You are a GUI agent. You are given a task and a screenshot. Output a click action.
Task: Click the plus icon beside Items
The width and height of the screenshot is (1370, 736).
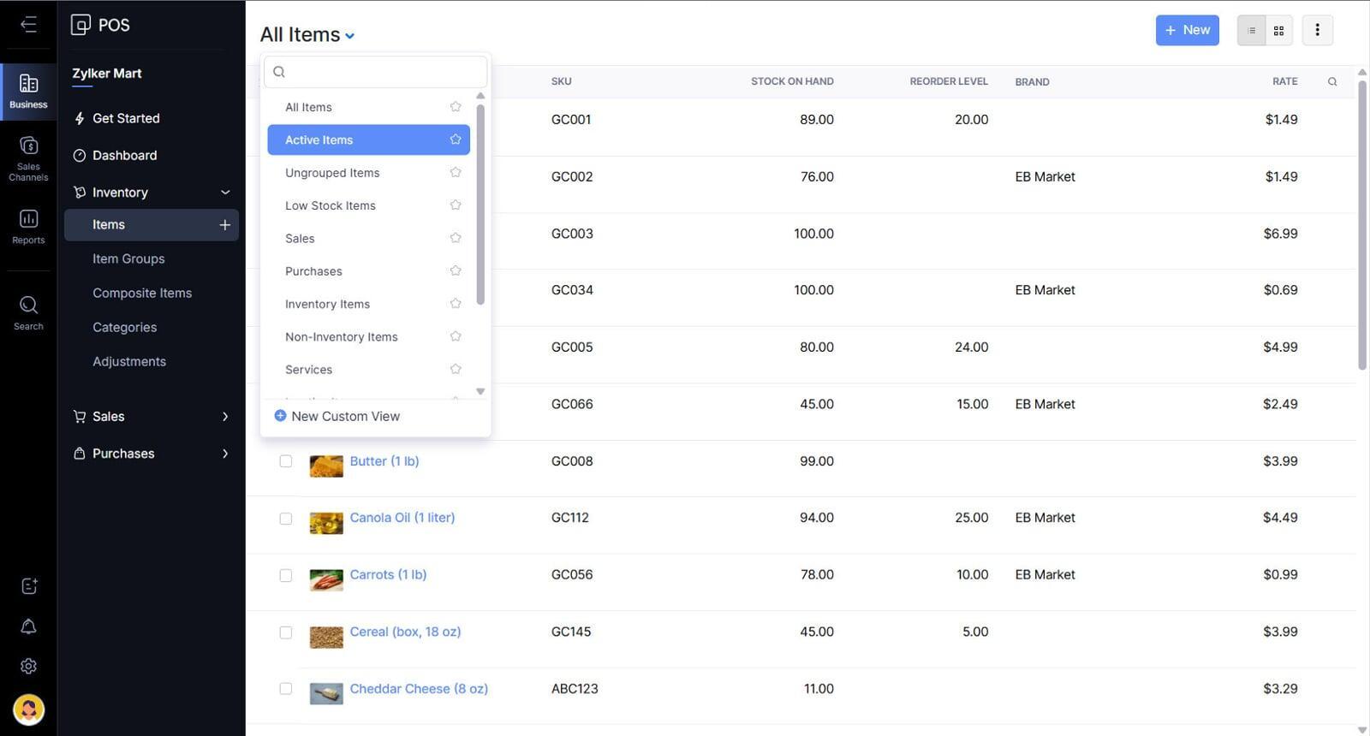coord(224,225)
